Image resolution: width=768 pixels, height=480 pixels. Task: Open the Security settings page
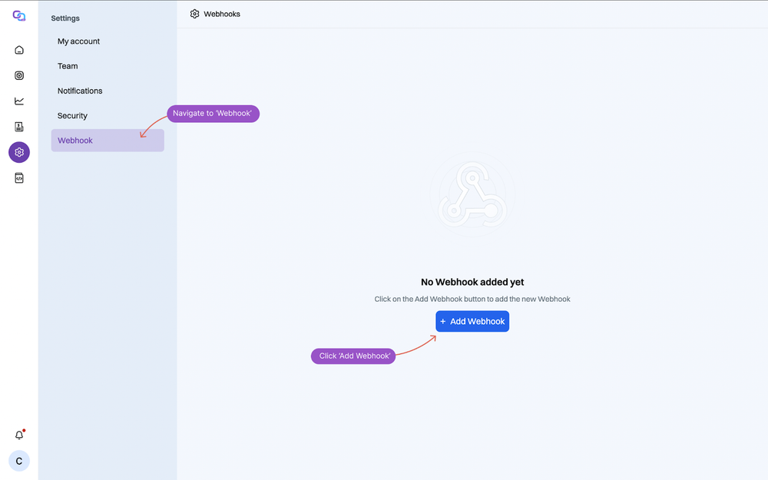[72, 116]
